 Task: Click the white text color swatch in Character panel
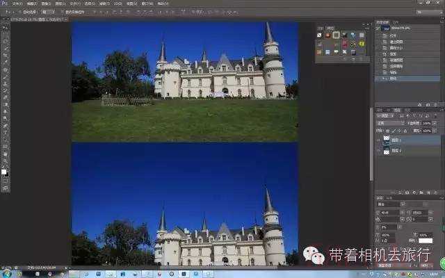tap(426, 240)
